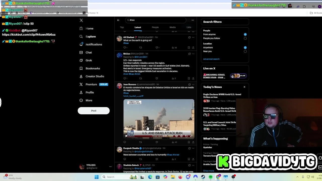
Task: Open 2018 Iranian Flag-Burning Video story
Action: (220, 110)
